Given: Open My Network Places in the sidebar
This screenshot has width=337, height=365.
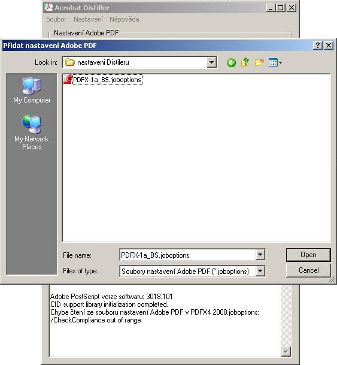Looking at the screenshot, I should click(x=32, y=132).
